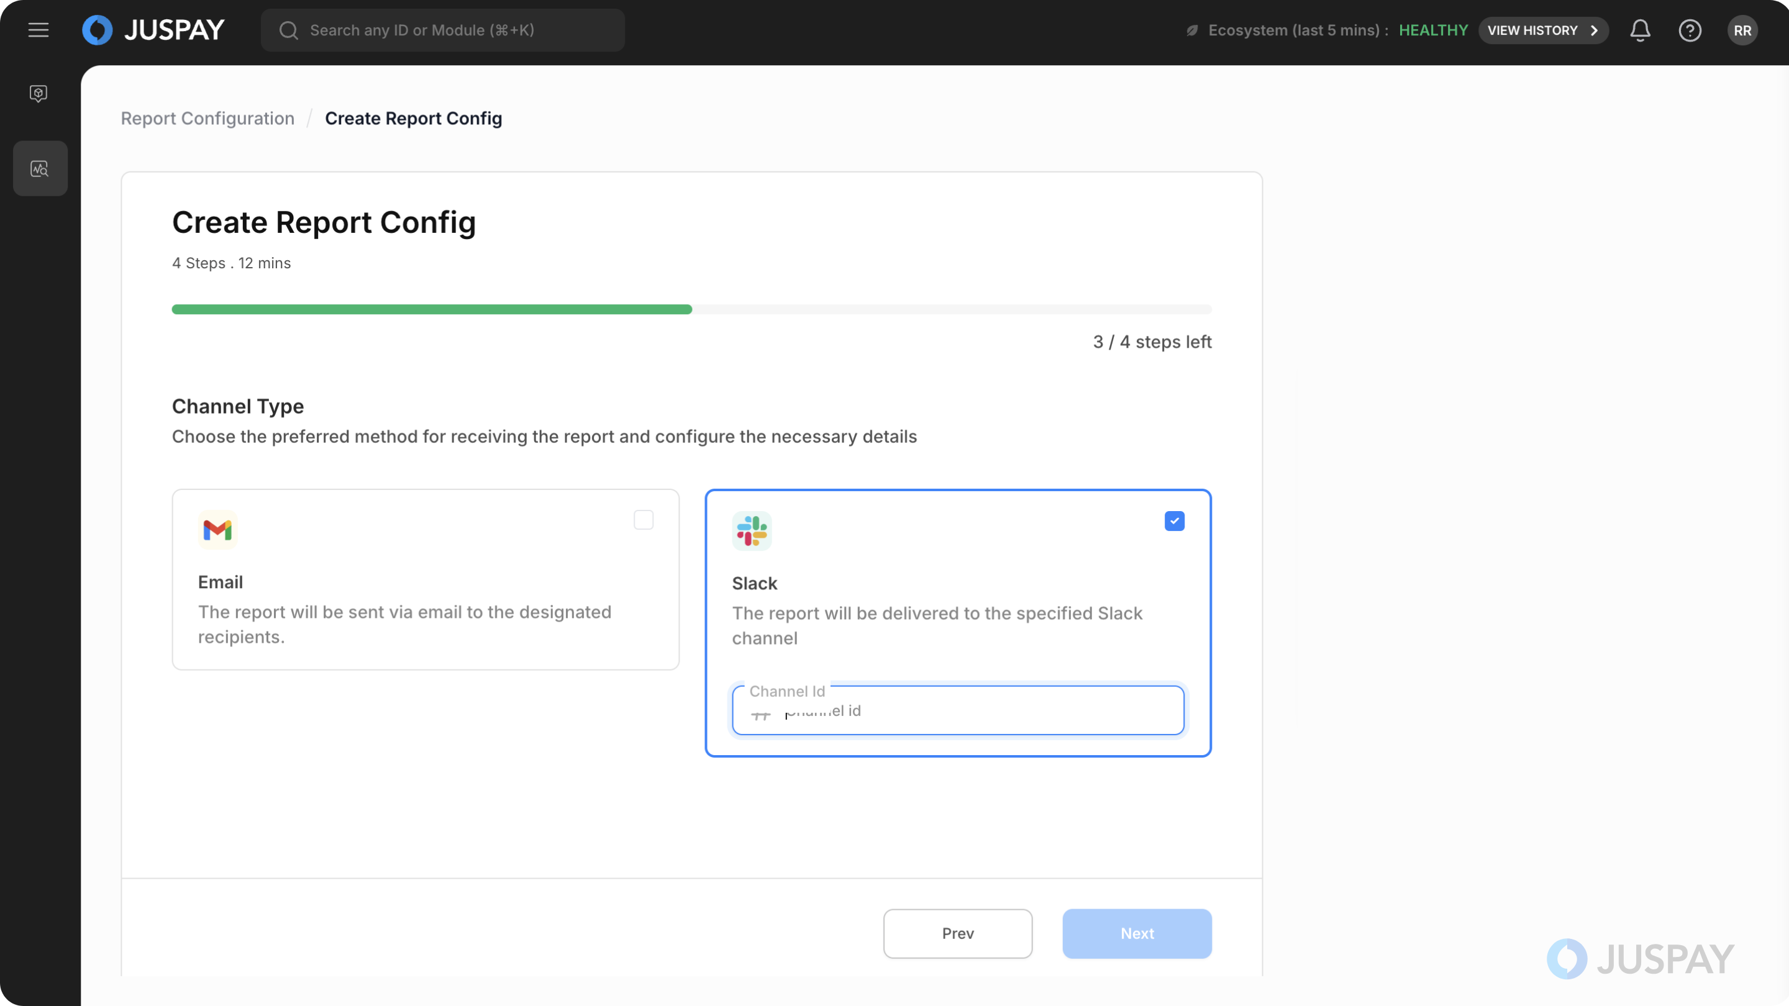Open the help question mark icon
1789x1006 pixels.
coord(1690,30)
